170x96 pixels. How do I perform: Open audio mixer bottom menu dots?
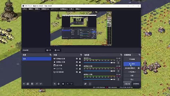coord(90,84)
